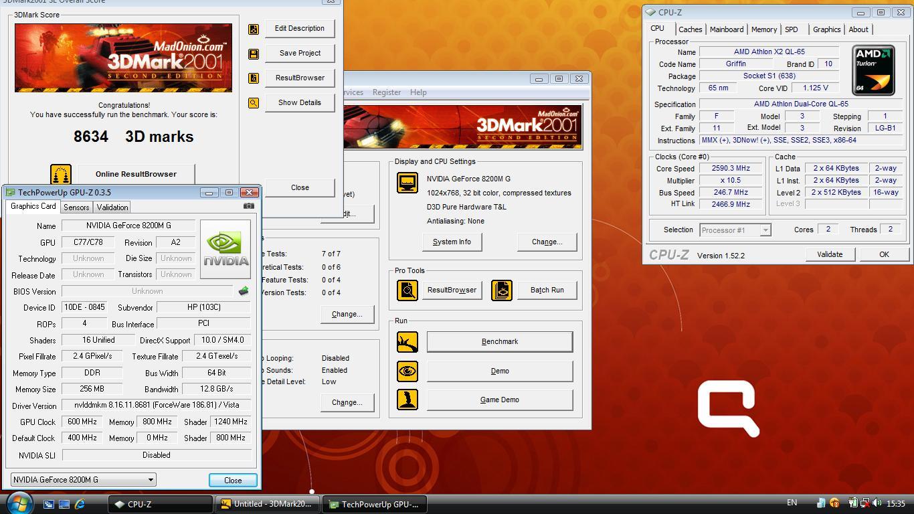Click the CPU-Z title bar icon
The image size is (914, 514).
tap(650, 12)
